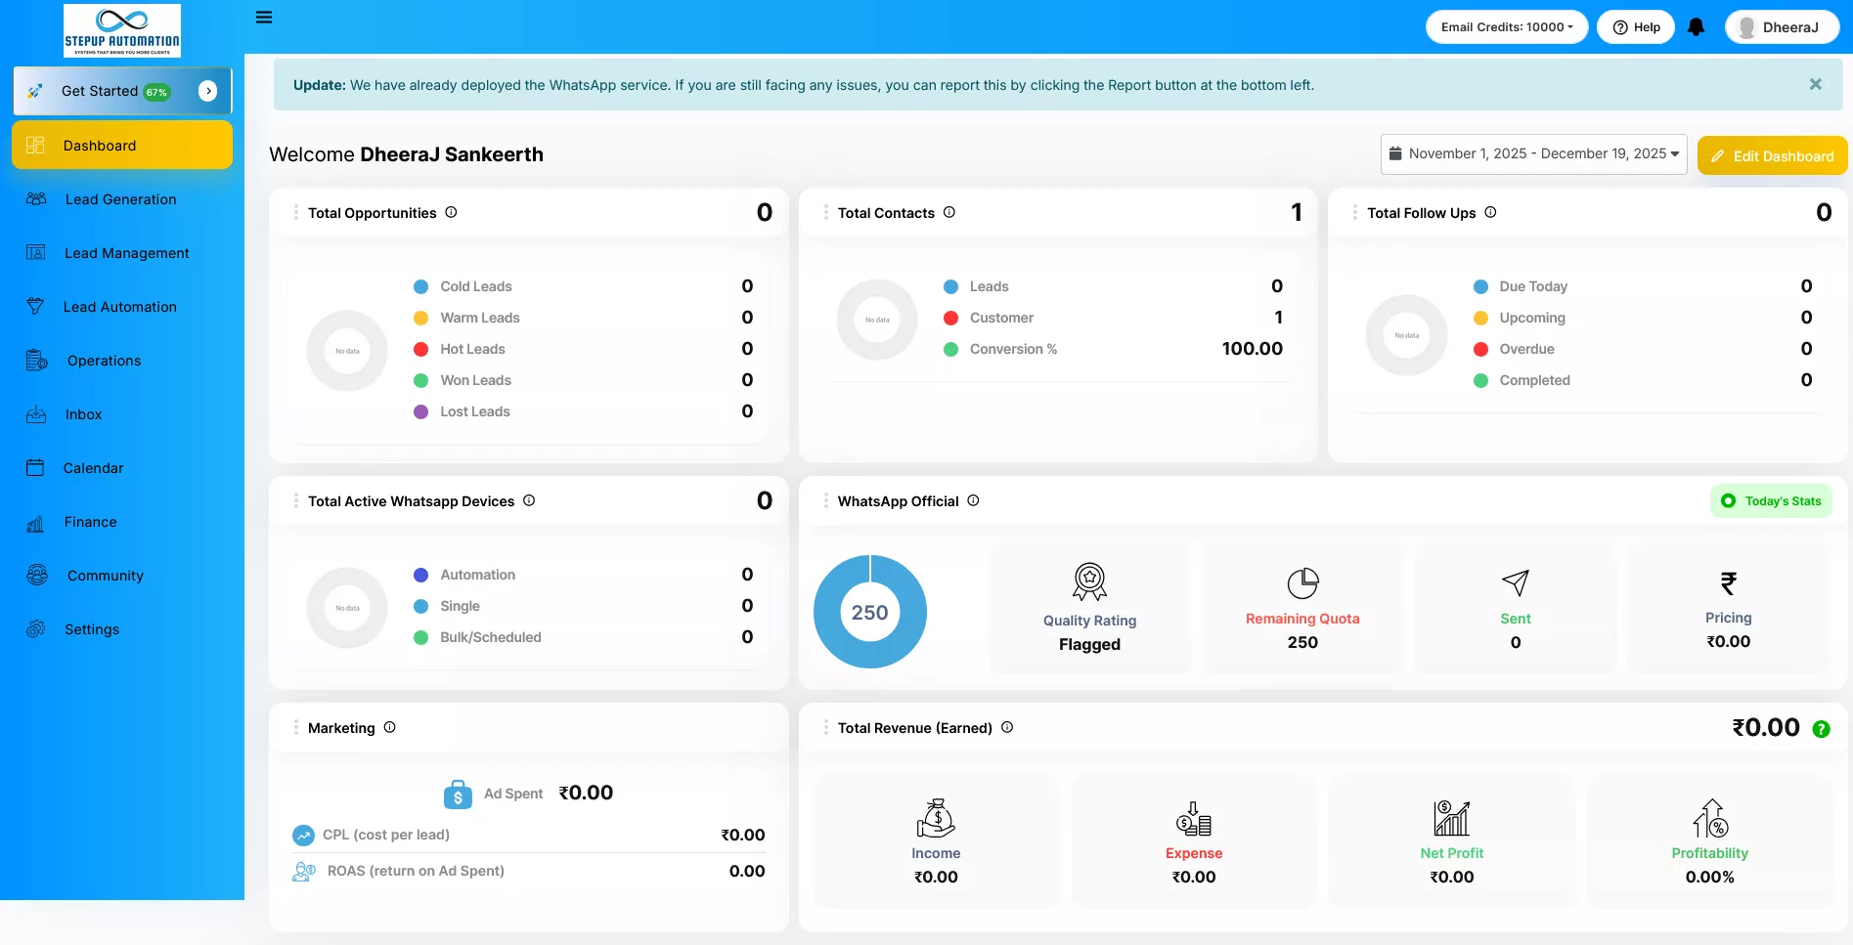Expand the Get Started arrow
This screenshot has width=1853, height=945.
(x=207, y=91)
